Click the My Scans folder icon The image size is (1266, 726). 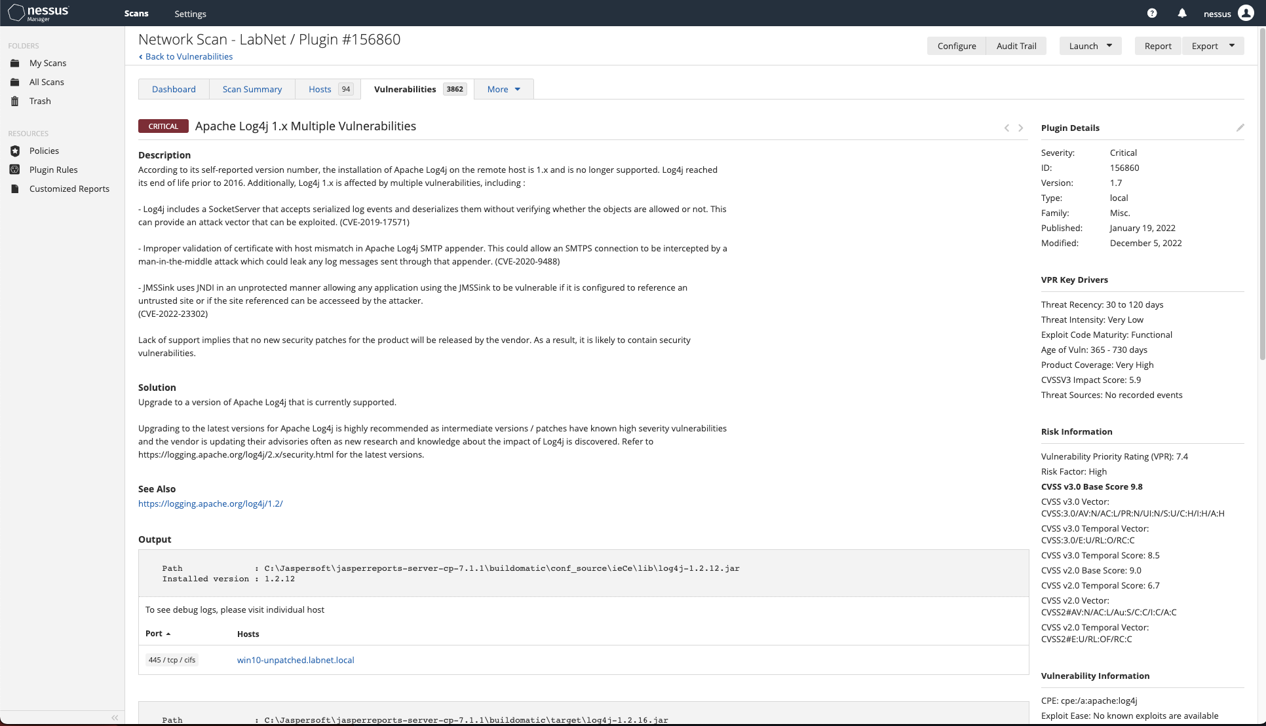tap(15, 63)
